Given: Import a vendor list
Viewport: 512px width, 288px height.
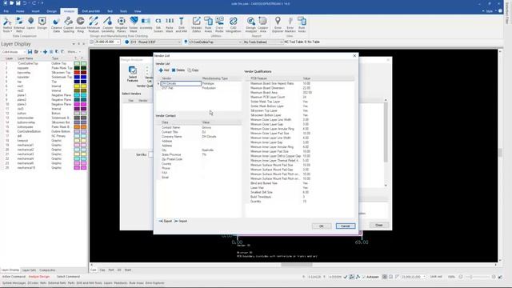Looking at the screenshot, I should [x=181, y=221].
